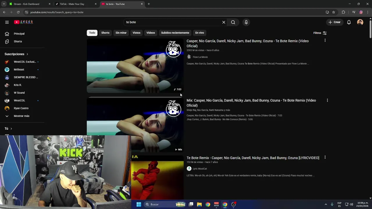Screen dimensions: 372x209
Task: Open the YouTube hamburger guide menu
Action: pyautogui.click(x=7, y=22)
